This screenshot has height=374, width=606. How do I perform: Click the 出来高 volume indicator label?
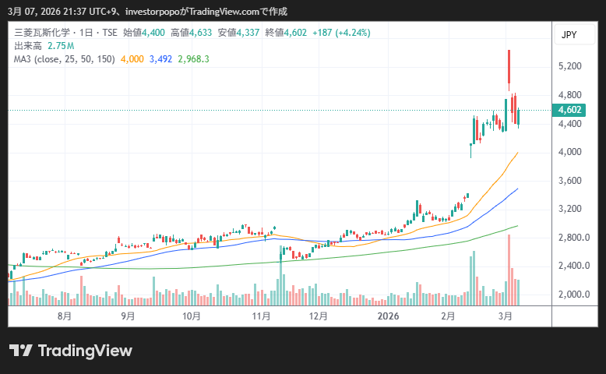[28, 46]
